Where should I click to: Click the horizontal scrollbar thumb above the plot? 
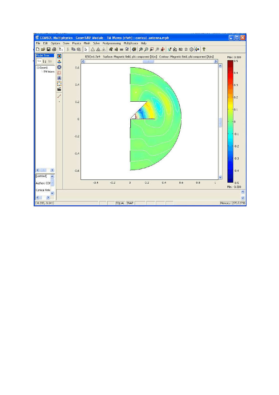click(148, 62)
